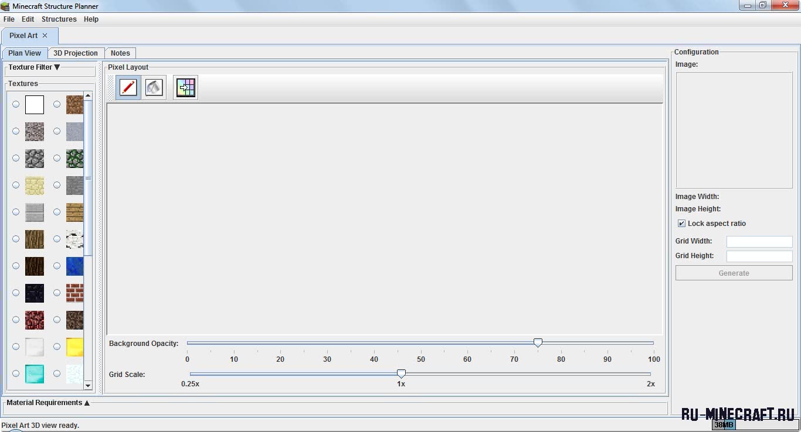
Task: Click the textures list scroll down arrow
Action: (x=88, y=385)
